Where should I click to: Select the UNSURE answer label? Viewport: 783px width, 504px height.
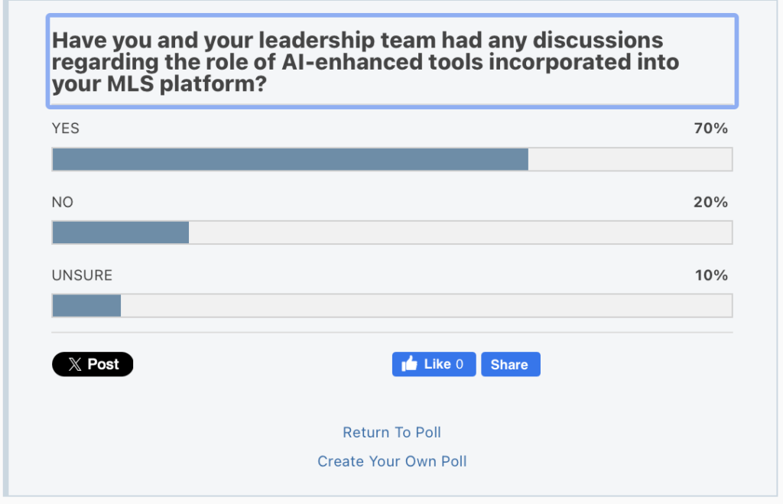[x=82, y=275]
